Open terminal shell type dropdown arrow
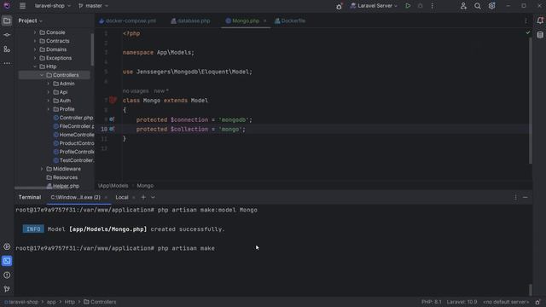This screenshot has height=307, width=546. tap(153, 197)
